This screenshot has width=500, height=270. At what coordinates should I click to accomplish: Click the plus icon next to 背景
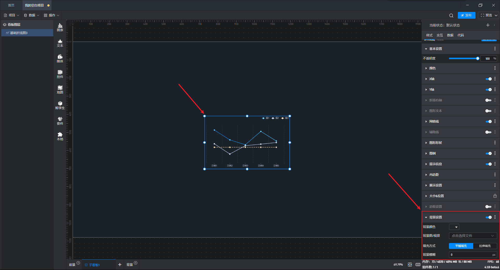pyautogui.click(x=135, y=263)
